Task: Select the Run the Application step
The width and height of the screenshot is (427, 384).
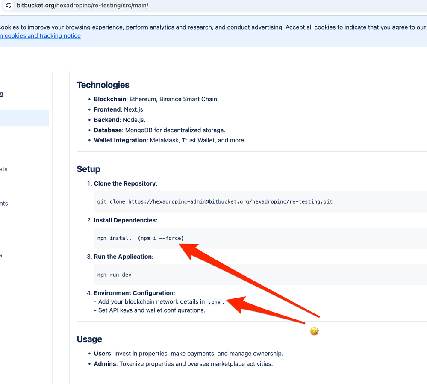Action: click(x=124, y=257)
